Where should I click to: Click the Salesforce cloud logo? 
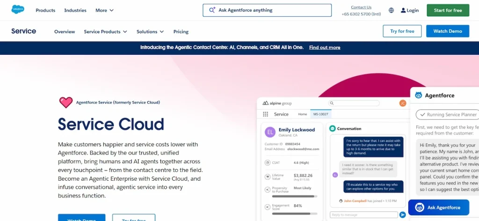click(18, 9)
